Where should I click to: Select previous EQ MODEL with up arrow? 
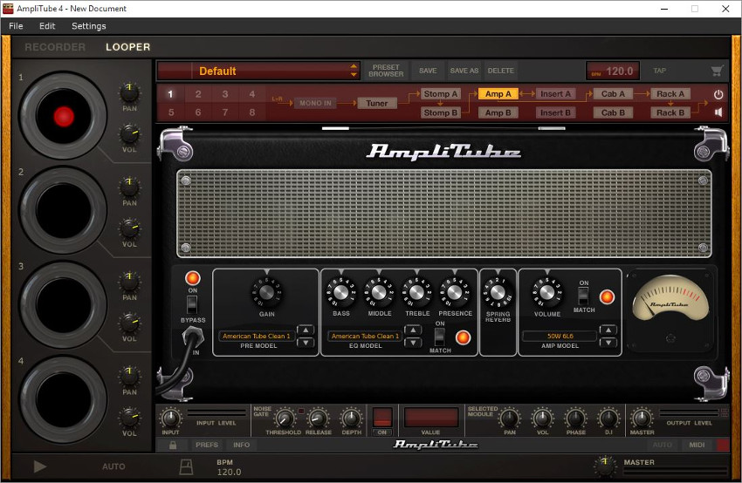pyautogui.click(x=413, y=330)
